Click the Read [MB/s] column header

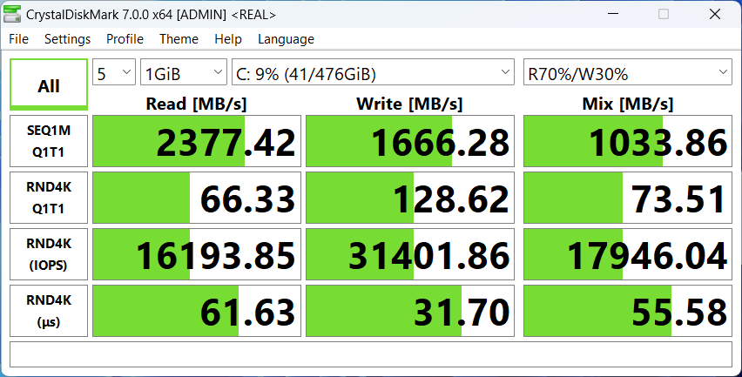pyautogui.click(x=196, y=104)
